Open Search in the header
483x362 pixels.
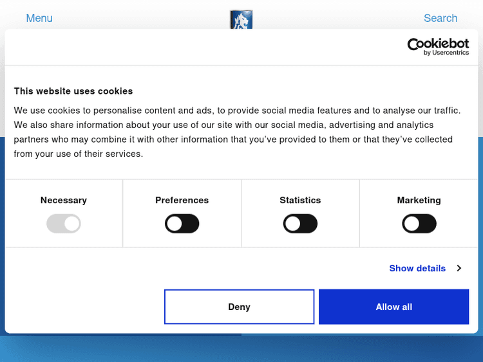coord(440,18)
